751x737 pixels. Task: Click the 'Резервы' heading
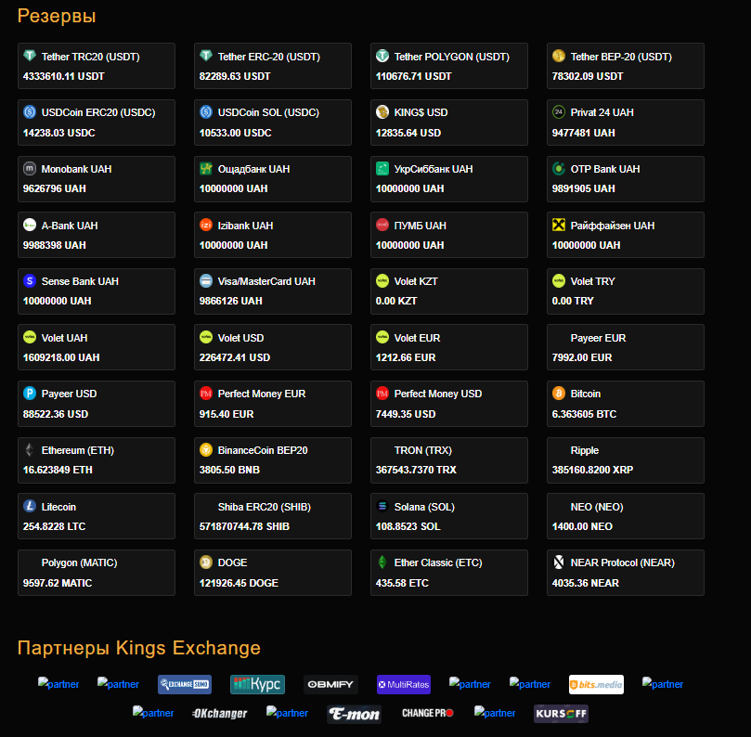point(57,16)
